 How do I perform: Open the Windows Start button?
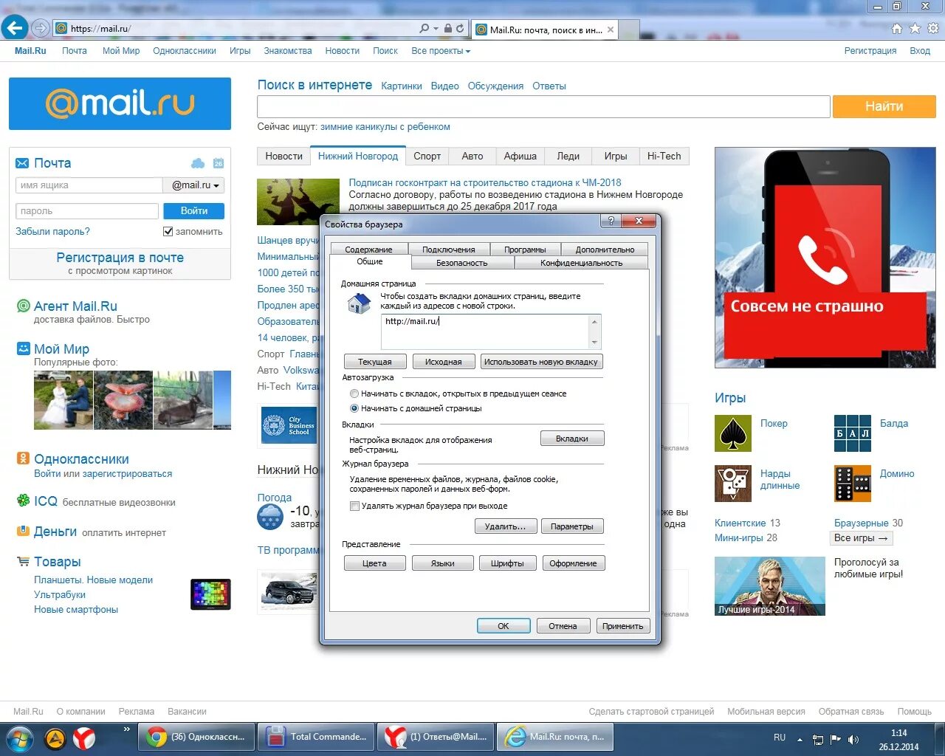coord(19,738)
